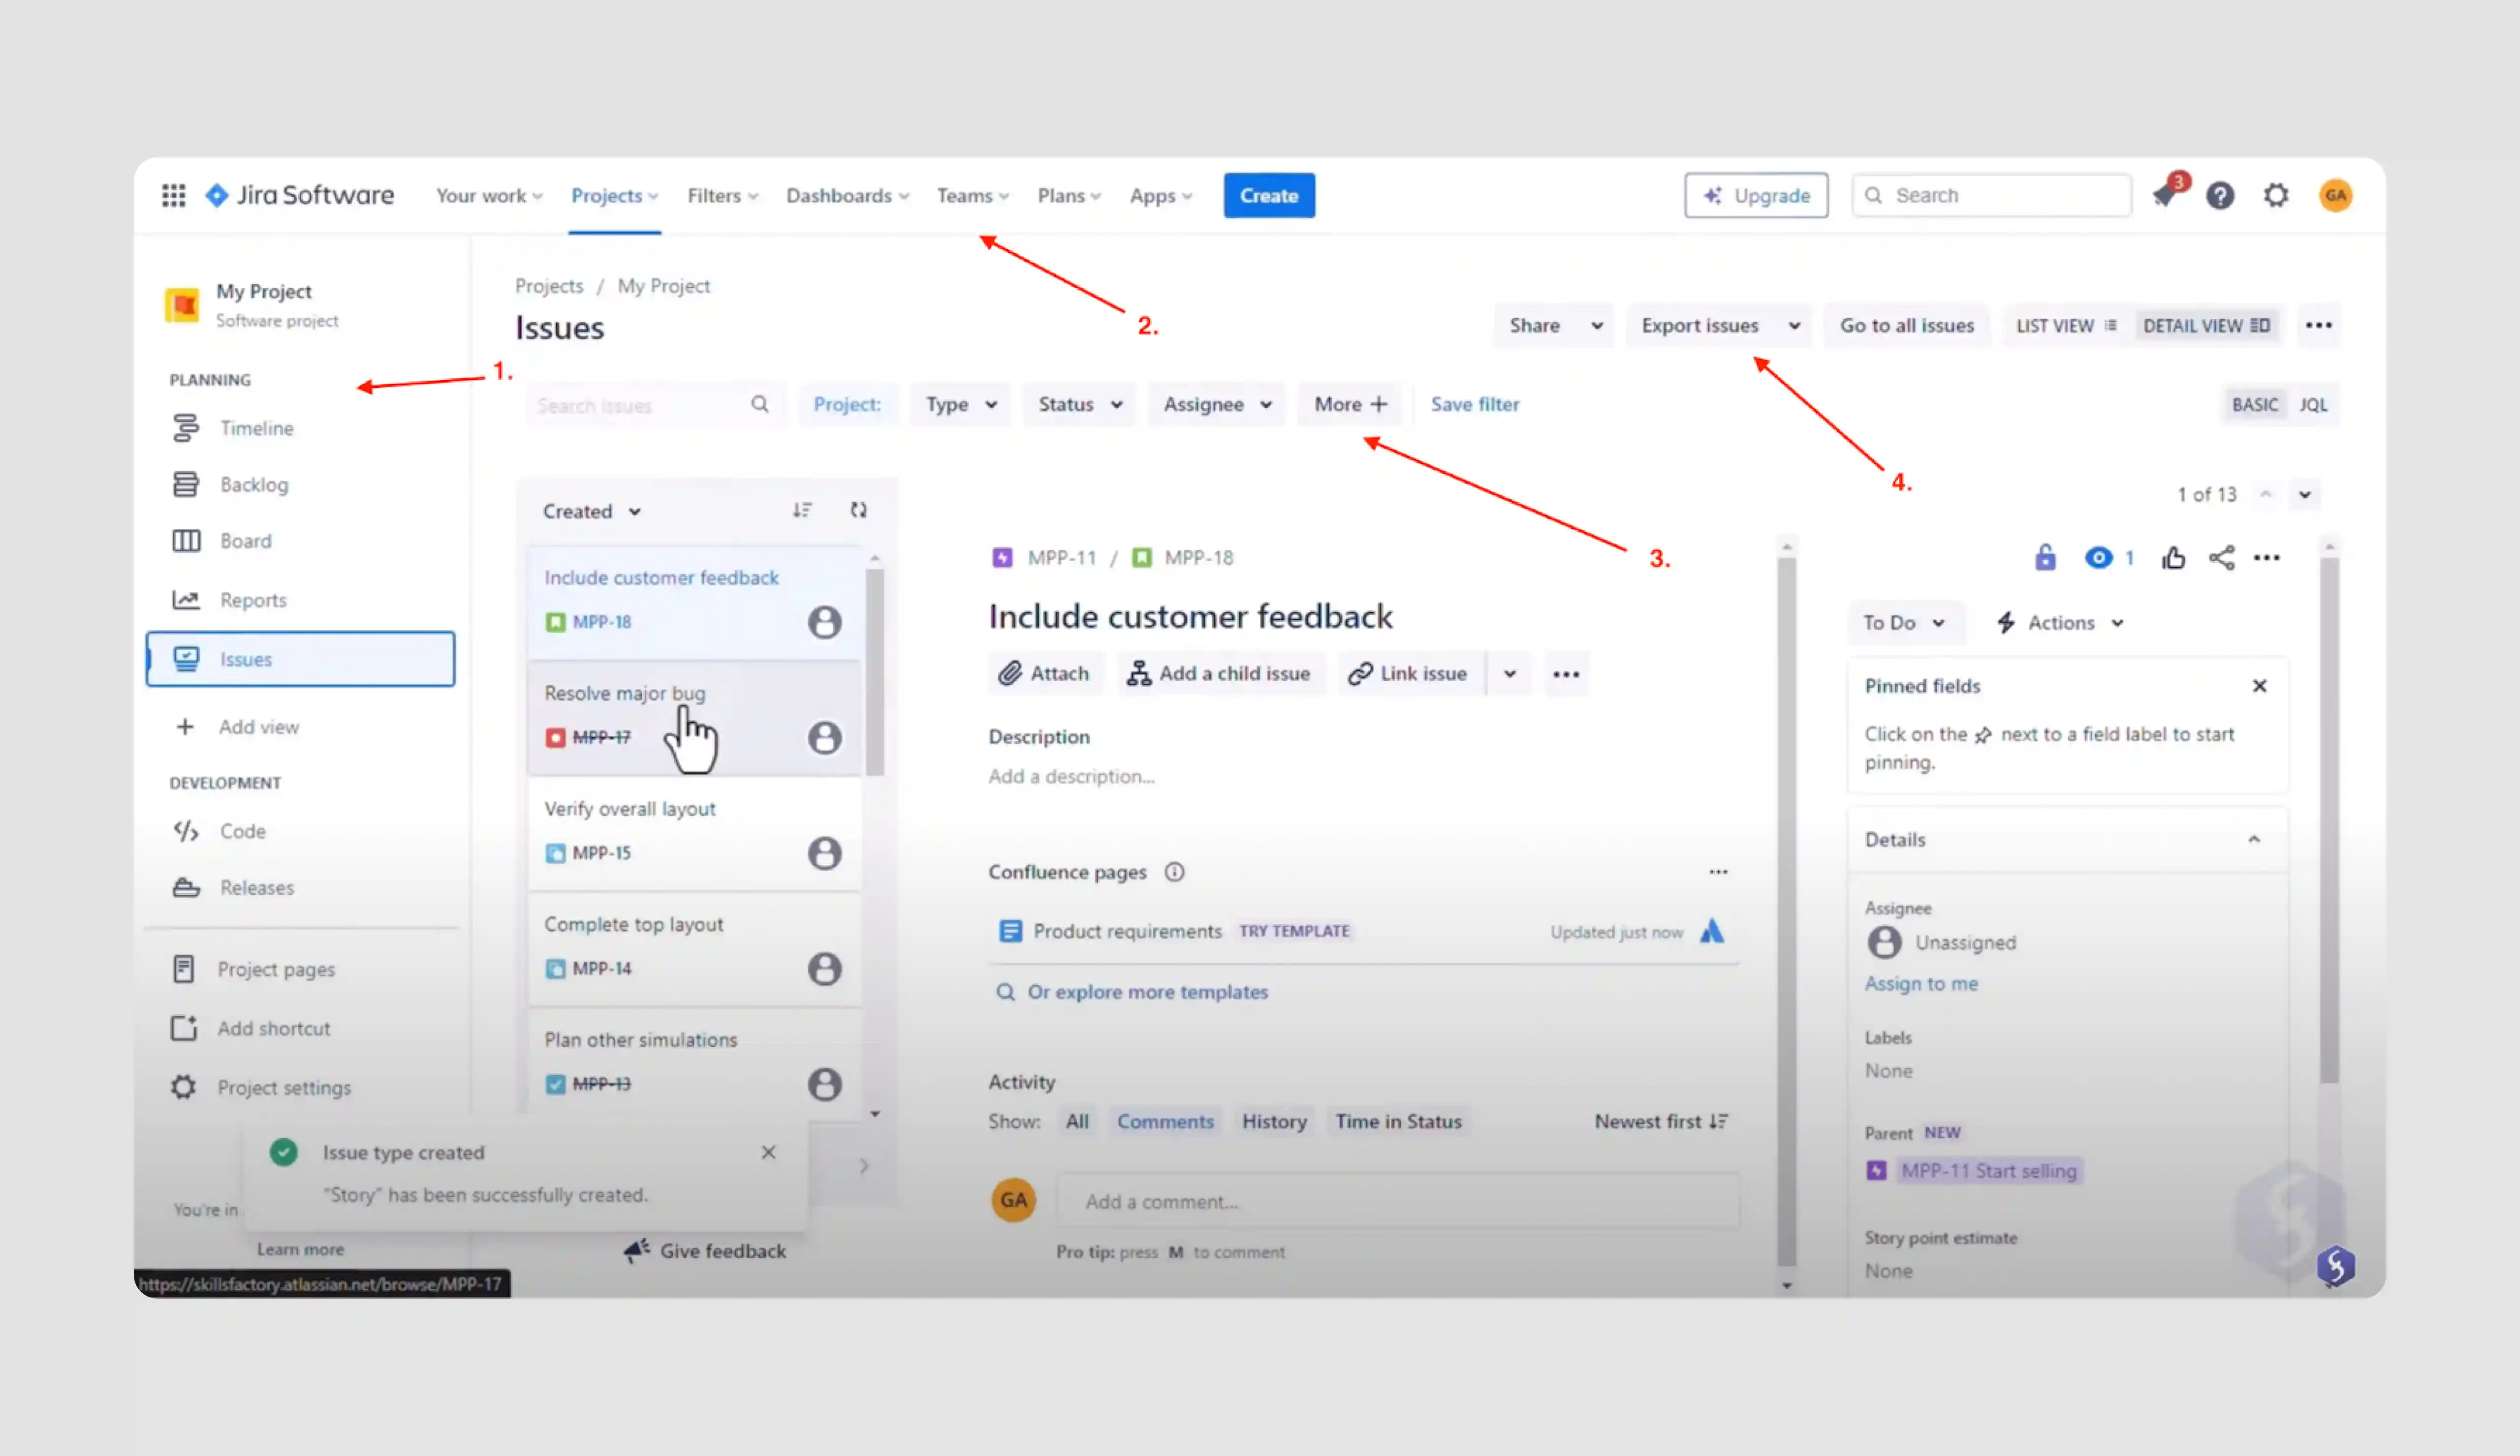The height and width of the screenshot is (1456, 2520).
Task: Select the Link issue chain icon
Action: click(1360, 672)
